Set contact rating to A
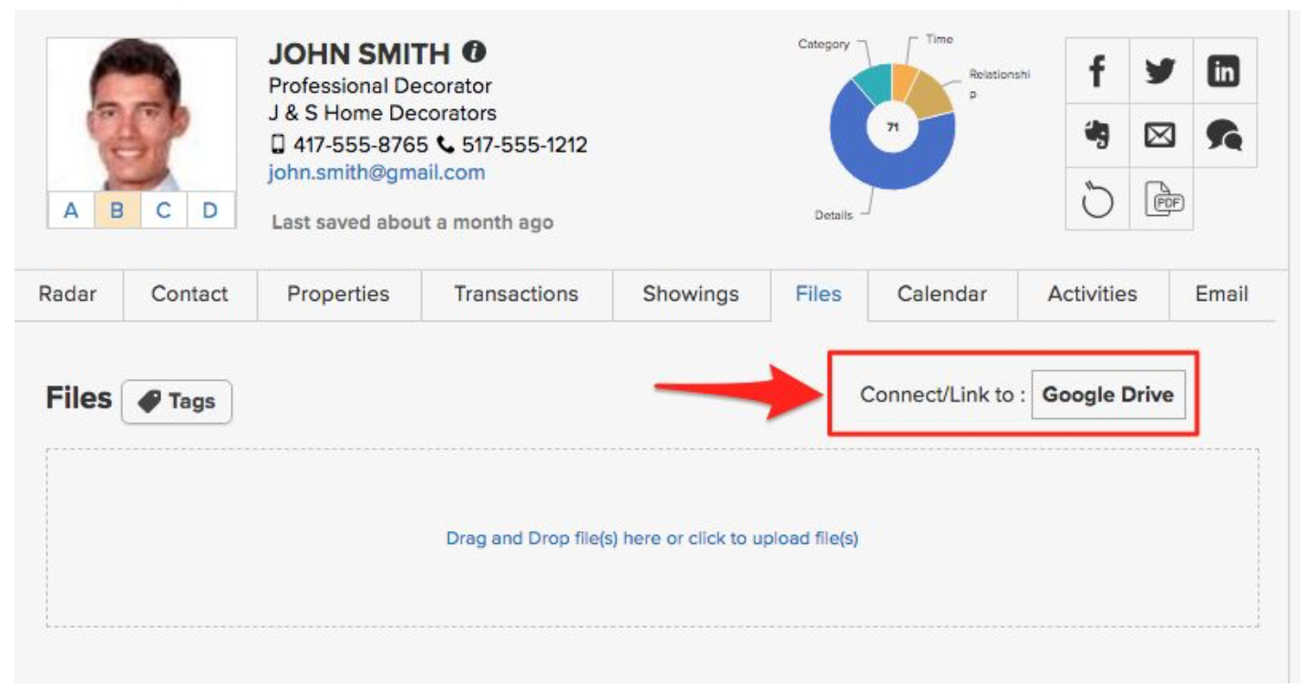The height and width of the screenshot is (698, 1316). click(70, 210)
